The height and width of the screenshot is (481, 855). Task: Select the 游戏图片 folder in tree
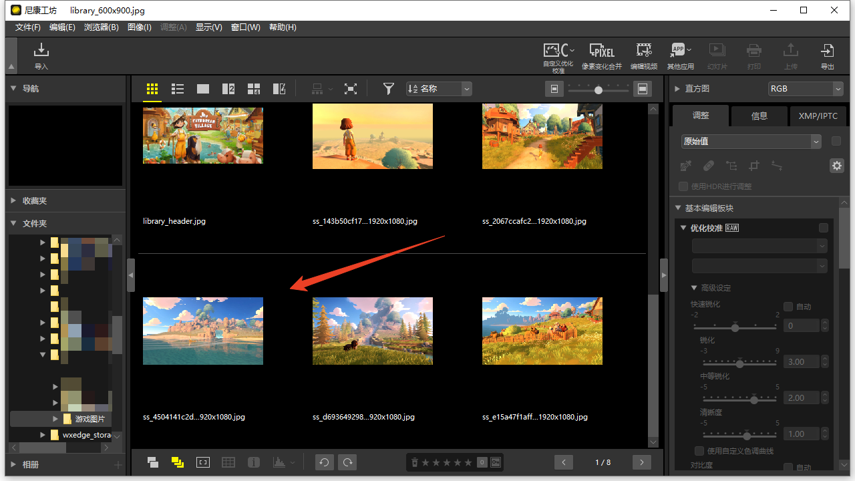click(x=90, y=419)
